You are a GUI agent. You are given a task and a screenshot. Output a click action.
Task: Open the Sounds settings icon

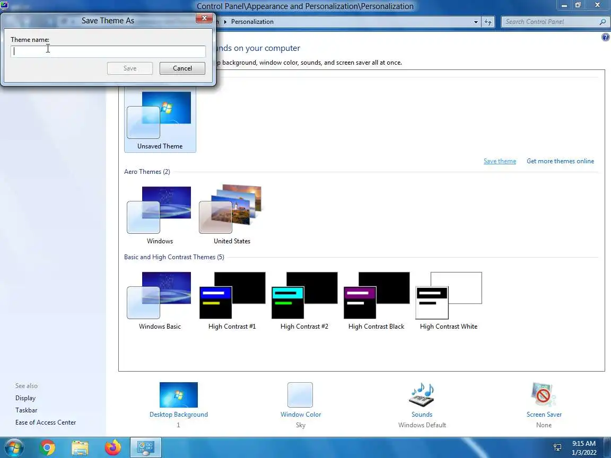(x=422, y=394)
